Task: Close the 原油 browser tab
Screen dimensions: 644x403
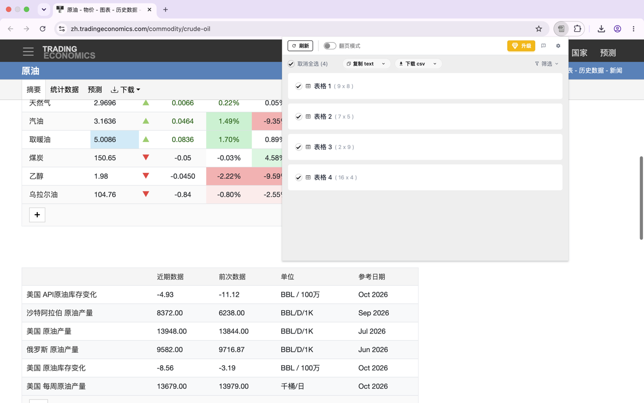Action: pyautogui.click(x=149, y=10)
